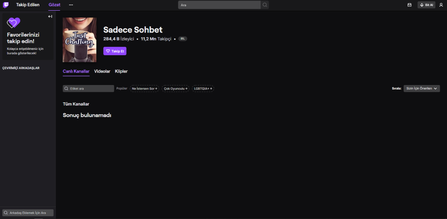Click the IRL tag badge
This screenshot has width=447, height=219.
[x=183, y=39]
